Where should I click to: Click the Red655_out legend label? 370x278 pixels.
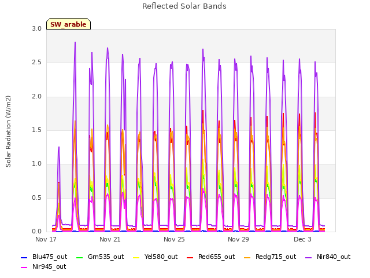(x=216, y=257)
